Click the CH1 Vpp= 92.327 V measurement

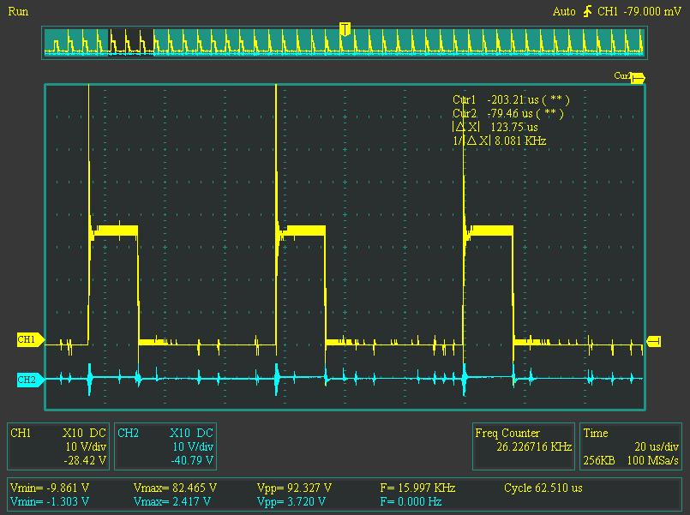tap(294, 488)
